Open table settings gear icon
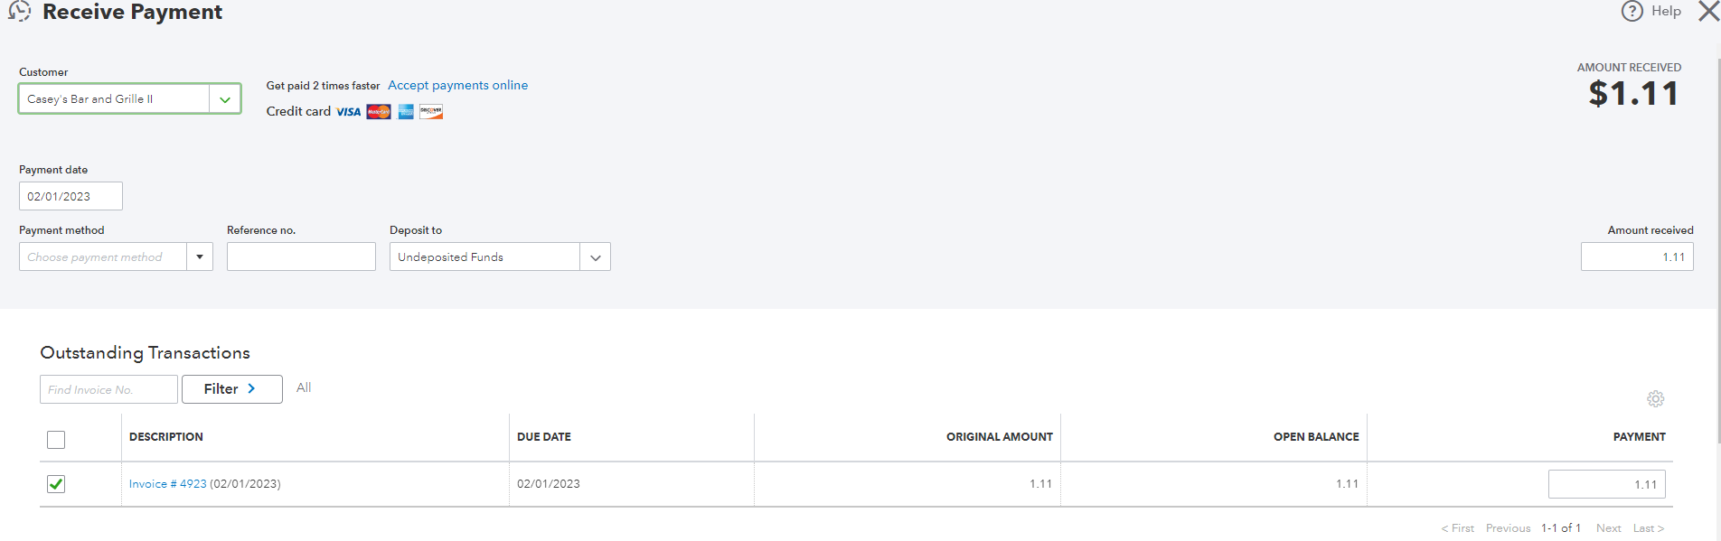 click(1655, 398)
